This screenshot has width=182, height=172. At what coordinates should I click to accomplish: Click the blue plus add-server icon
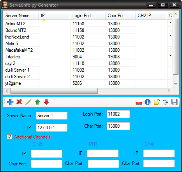coord(10,102)
